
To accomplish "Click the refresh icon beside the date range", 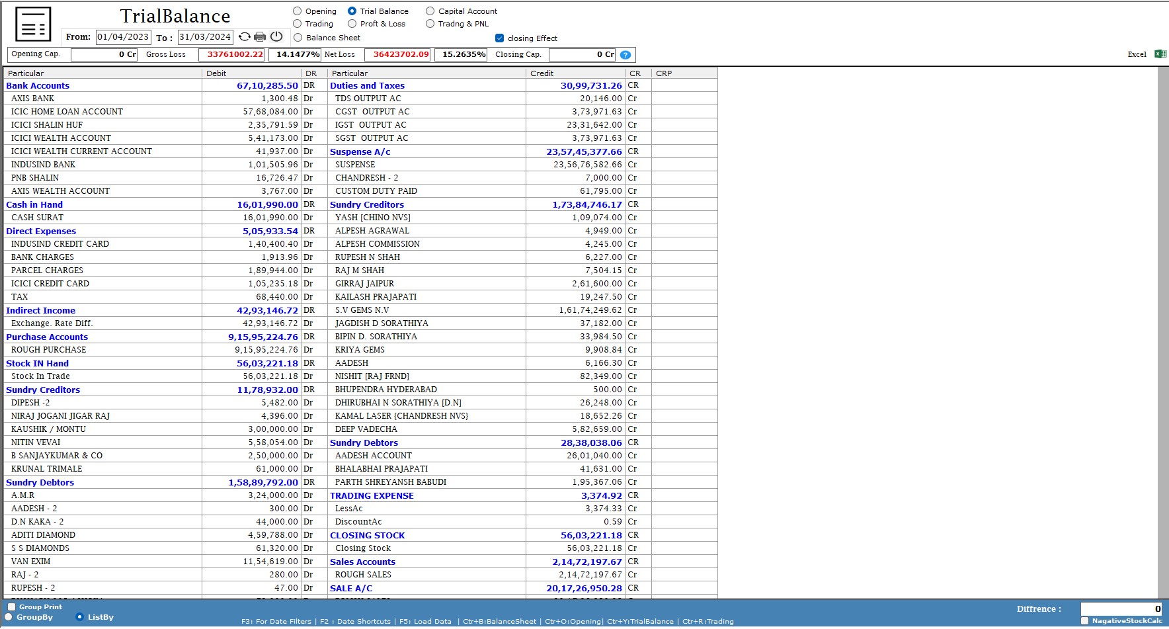I will (x=244, y=37).
